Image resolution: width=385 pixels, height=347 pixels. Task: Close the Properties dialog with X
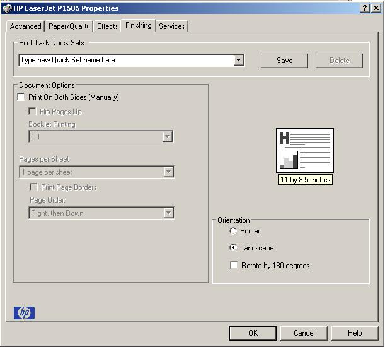coord(376,8)
